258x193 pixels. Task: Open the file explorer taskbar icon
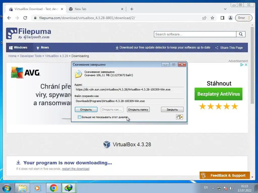tap(22, 188)
